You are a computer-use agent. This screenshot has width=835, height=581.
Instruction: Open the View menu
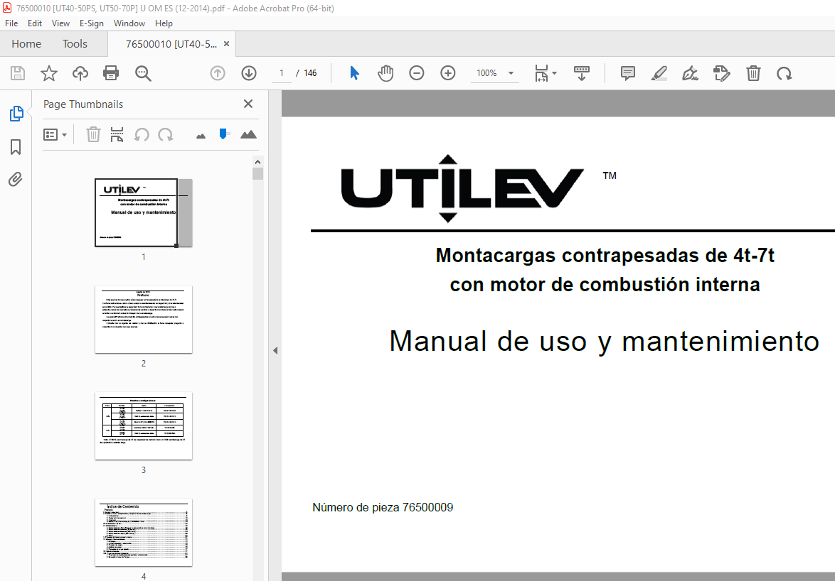pyautogui.click(x=60, y=23)
